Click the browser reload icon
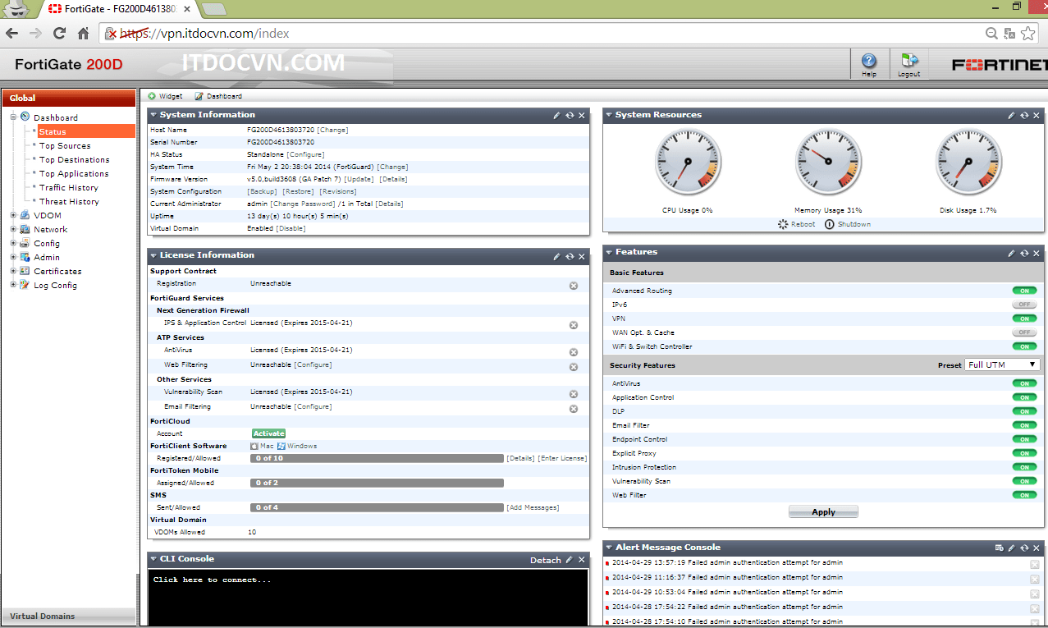The height and width of the screenshot is (628, 1048). 59,34
